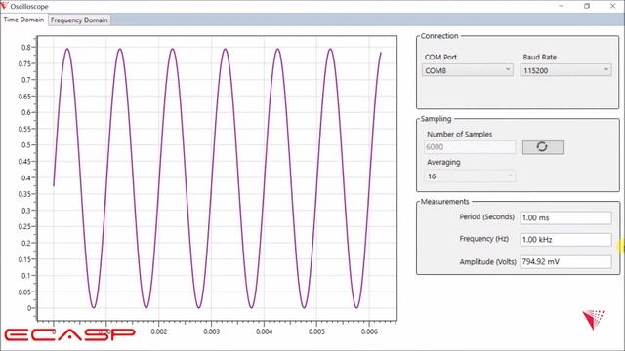This screenshot has height=351, width=625.
Task: Expand the Averaging dropdown set to 16
Action: coord(470,176)
